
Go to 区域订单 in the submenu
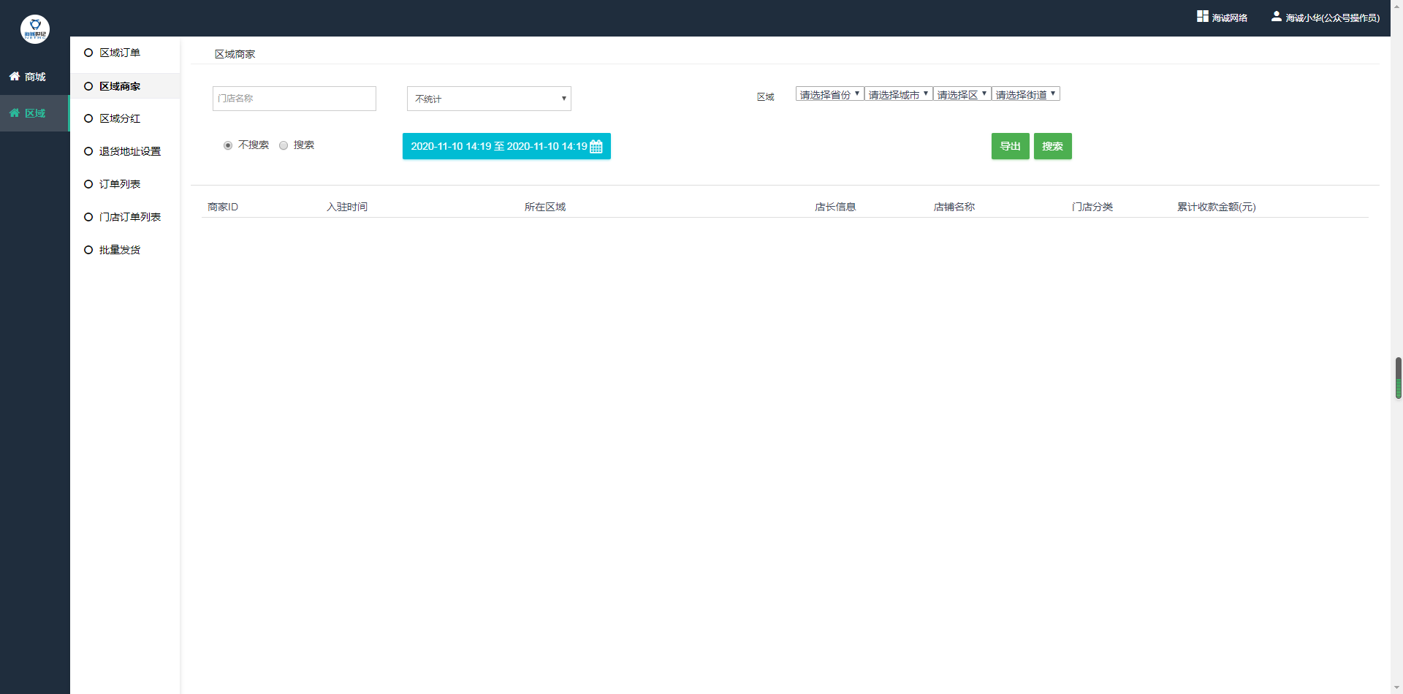(x=120, y=53)
